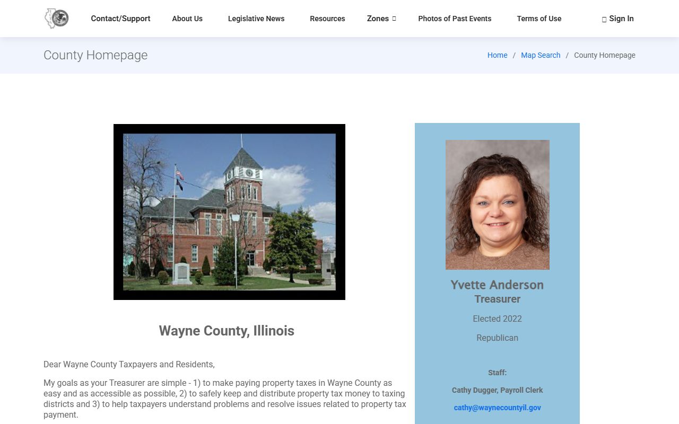Click the County Homepage page title
Image resolution: width=679 pixels, height=424 pixels.
click(95, 55)
